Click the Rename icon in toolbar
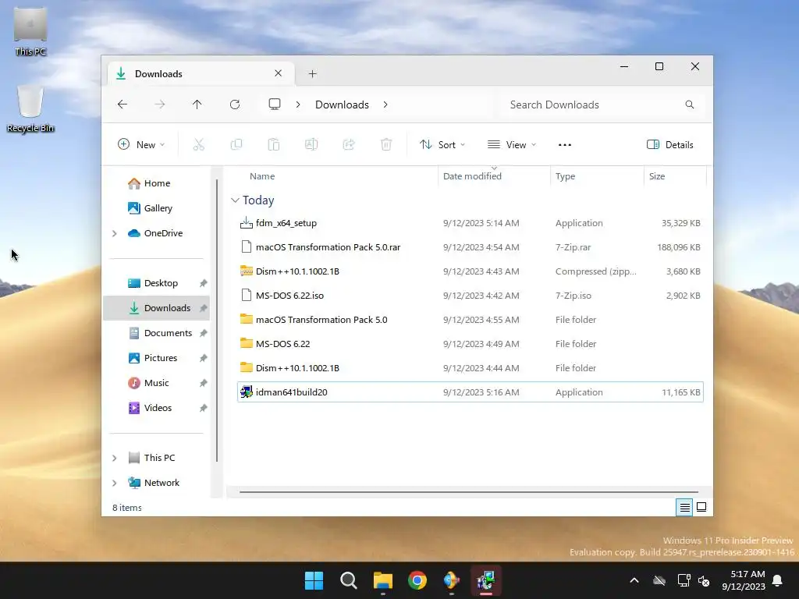This screenshot has width=799, height=599. [x=311, y=144]
